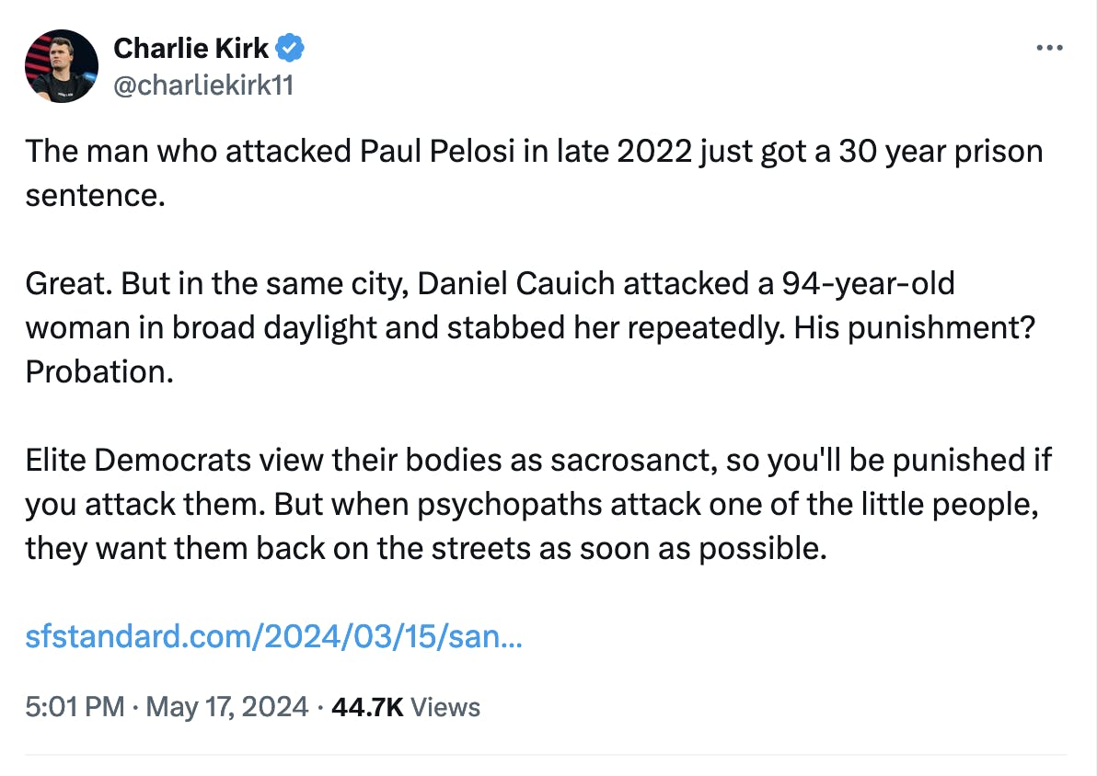Click the Charlie Kirk display name
This screenshot has height=776, width=1097.
click(x=191, y=48)
